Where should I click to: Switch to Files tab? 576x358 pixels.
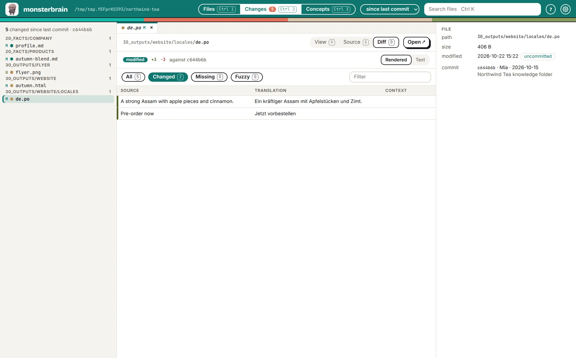[219, 9]
